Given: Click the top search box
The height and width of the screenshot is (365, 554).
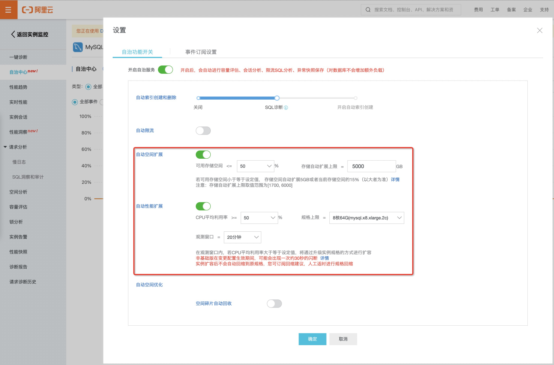Looking at the screenshot, I should pyautogui.click(x=411, y=10).
